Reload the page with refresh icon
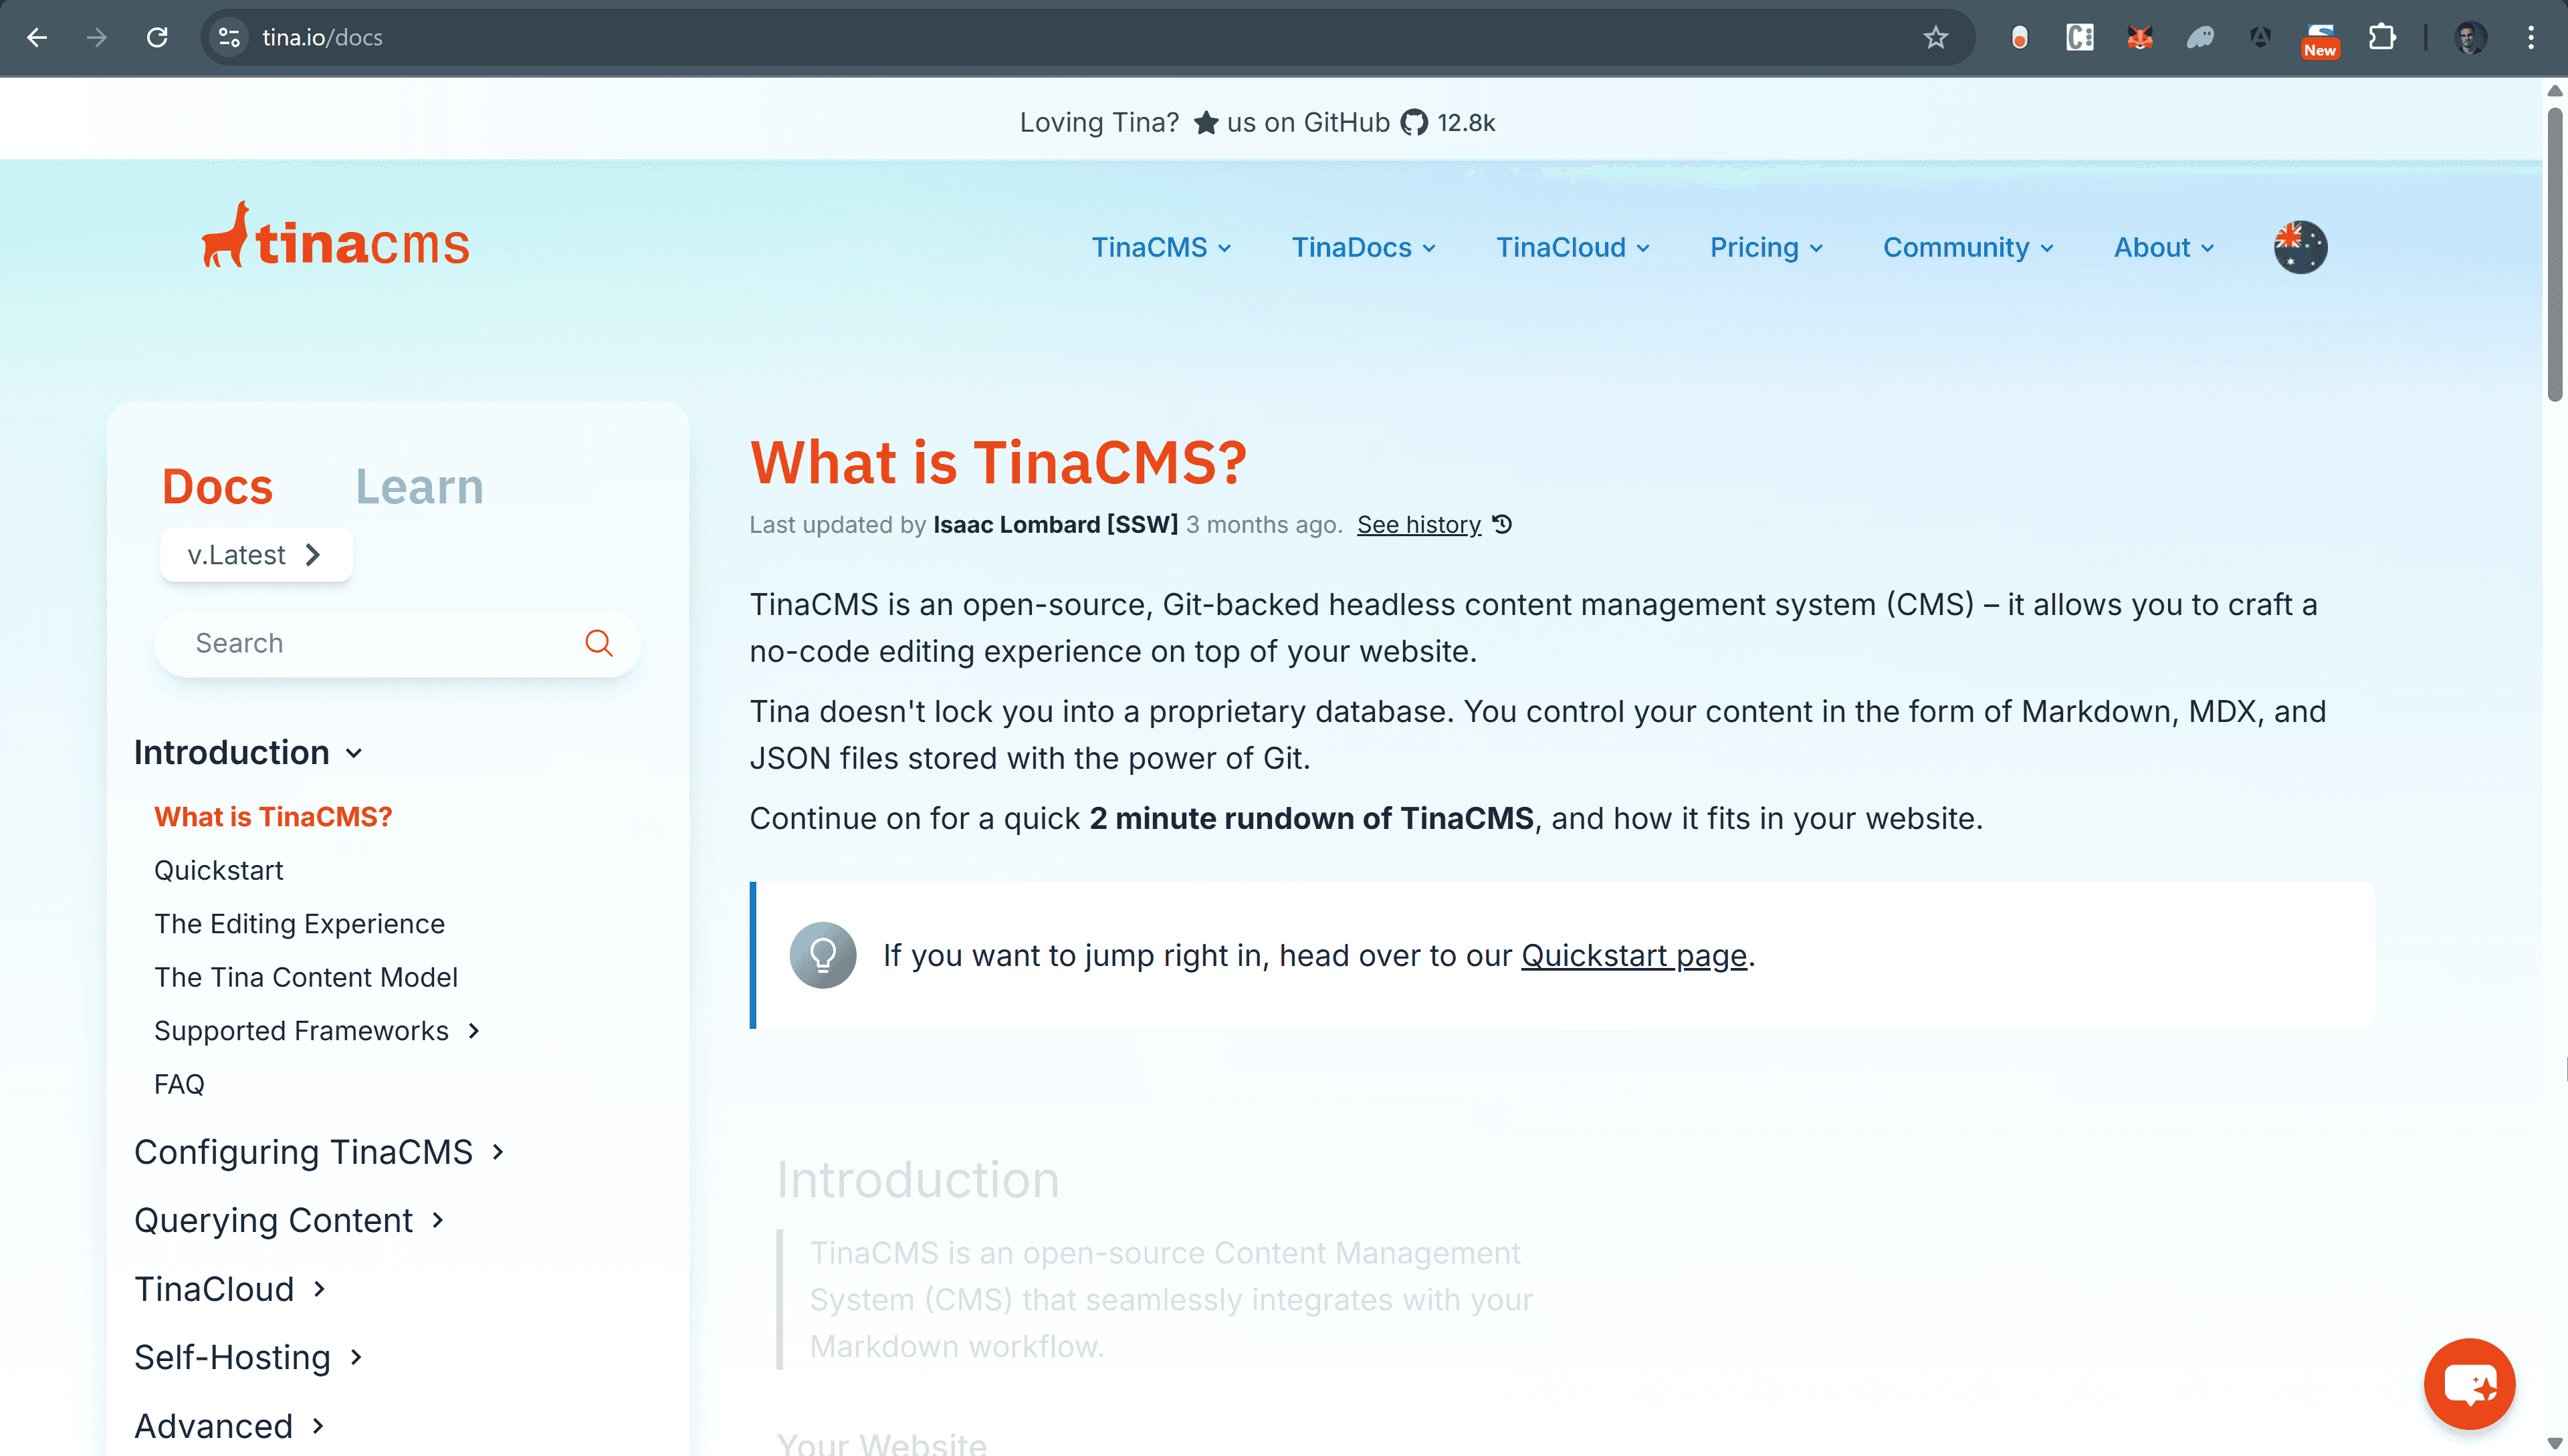Viewport: 2568px width, 1456px height. (157, 38)
